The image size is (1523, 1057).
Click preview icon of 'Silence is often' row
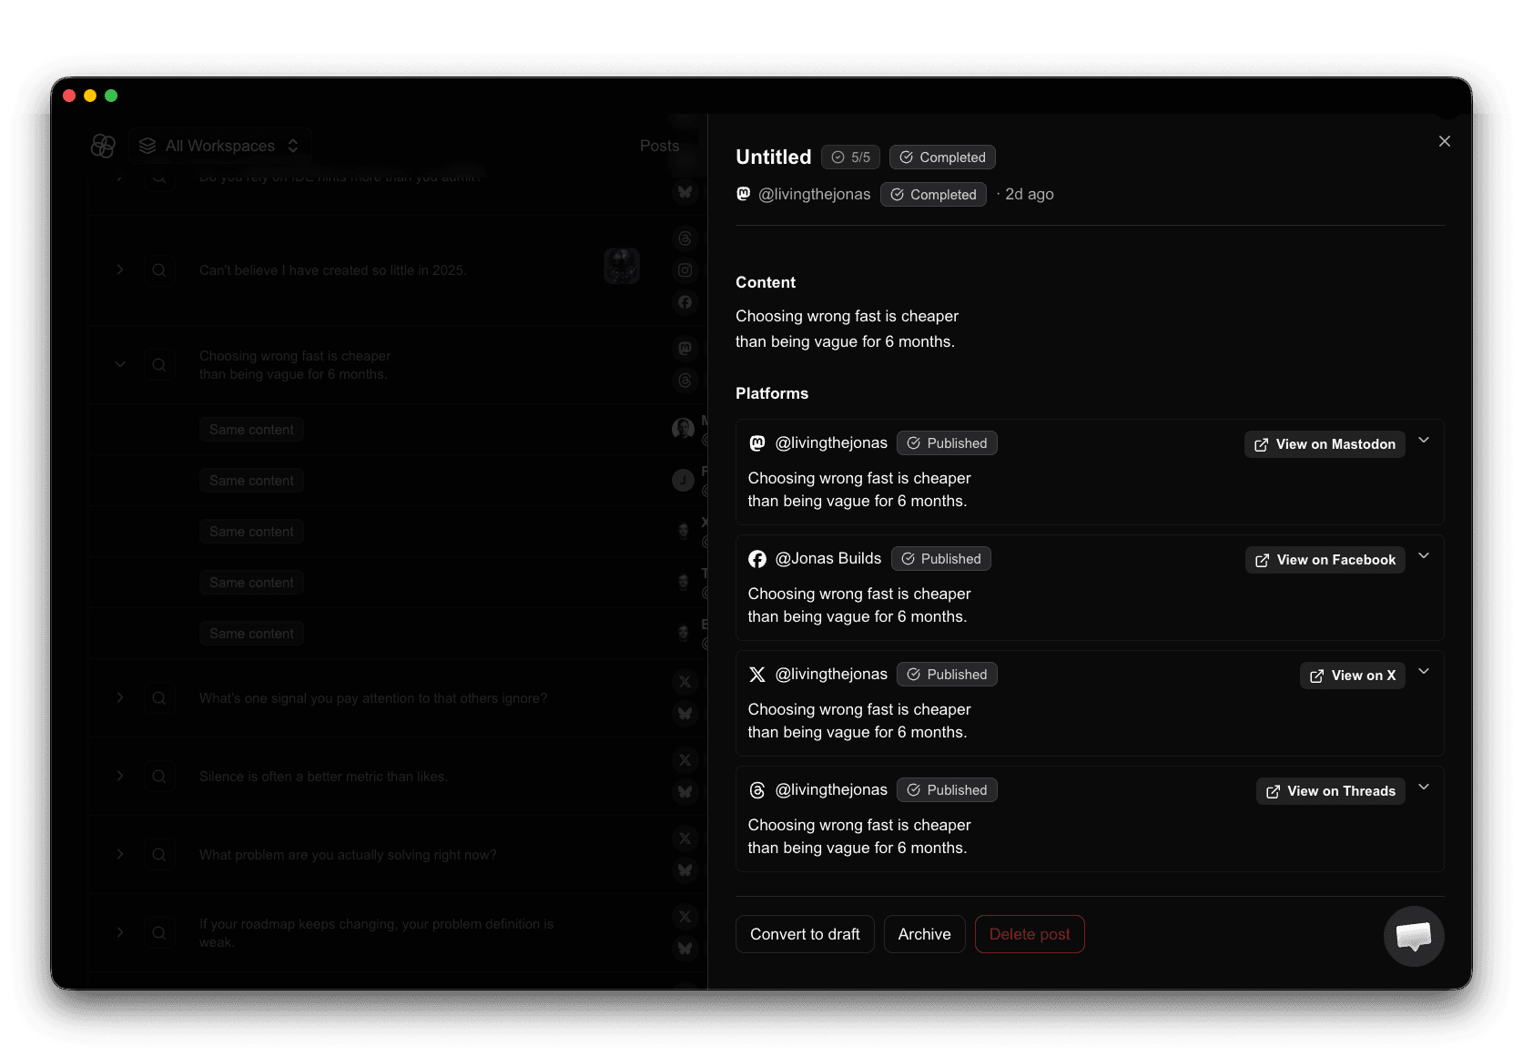tap(159, 777)
